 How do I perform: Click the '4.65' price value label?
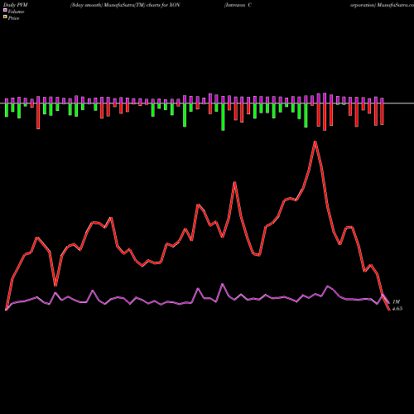(397, 309)
